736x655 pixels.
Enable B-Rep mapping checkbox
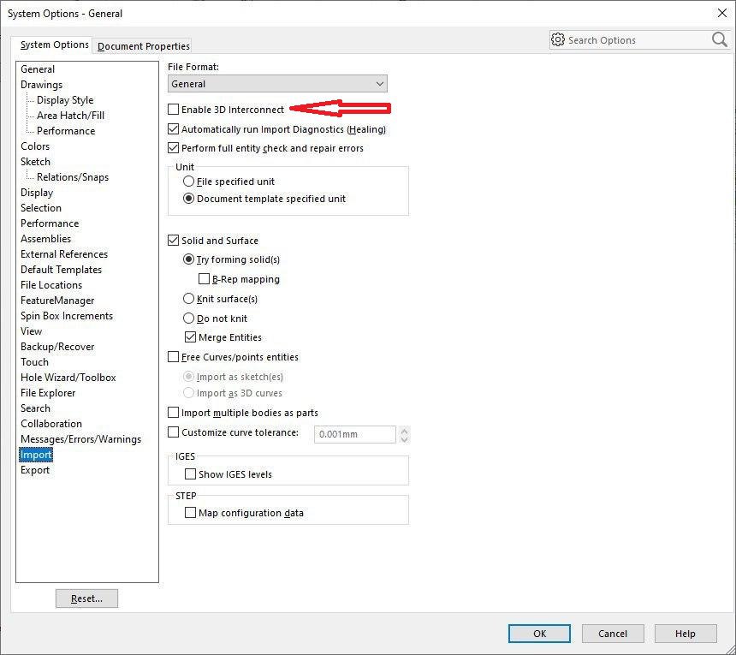tap(204, 279)
